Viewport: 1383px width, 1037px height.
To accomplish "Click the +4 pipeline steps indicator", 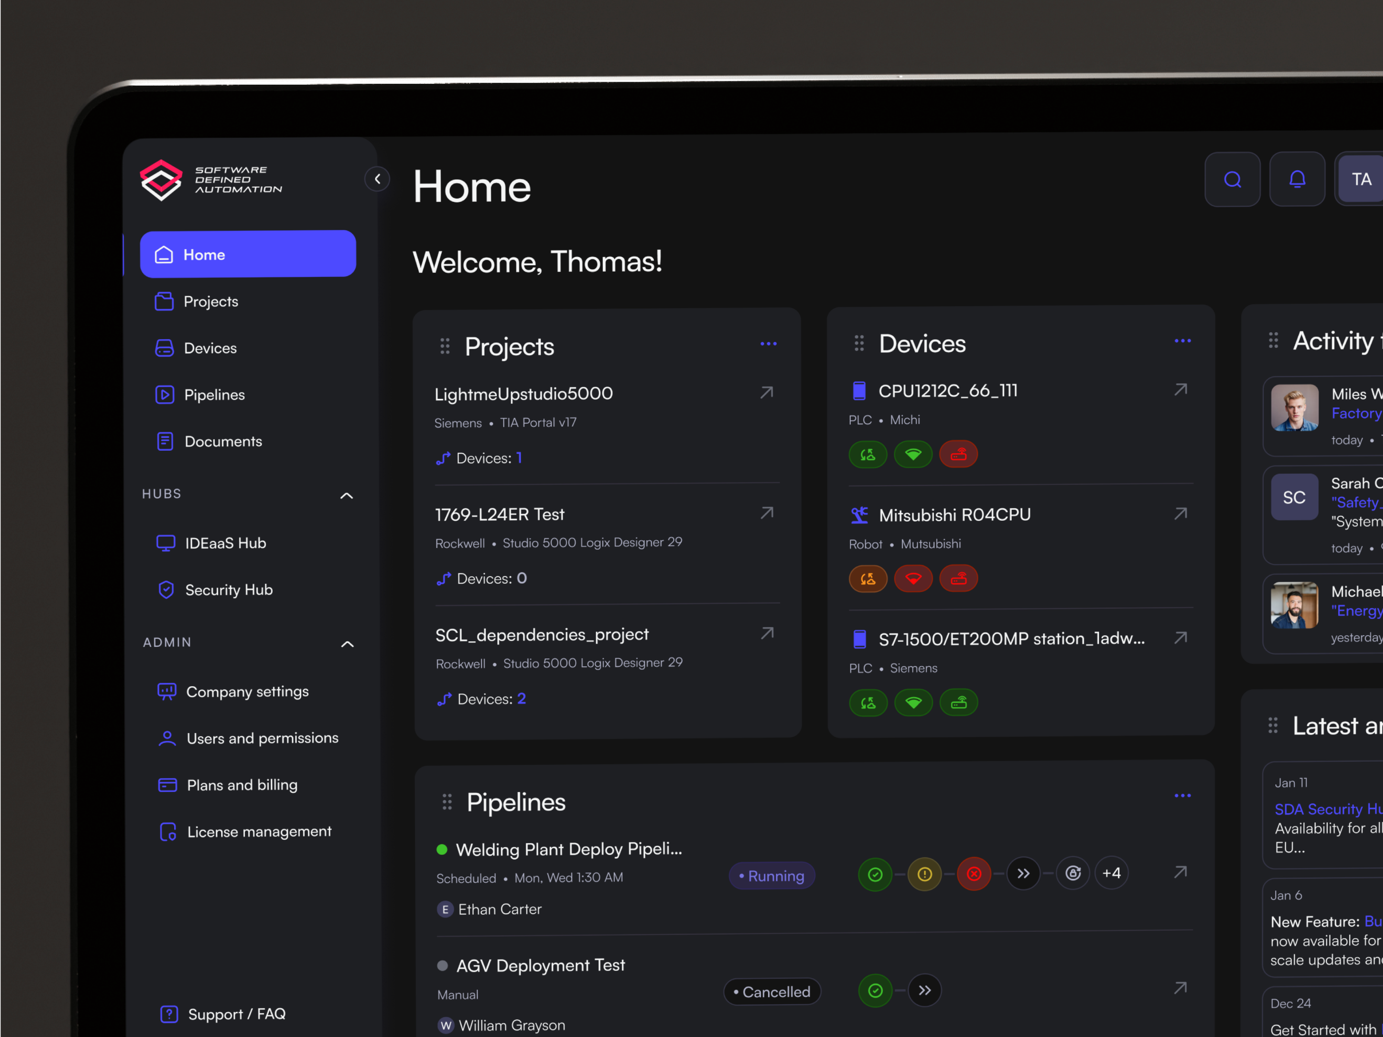I will click(x=1112, y=872).
